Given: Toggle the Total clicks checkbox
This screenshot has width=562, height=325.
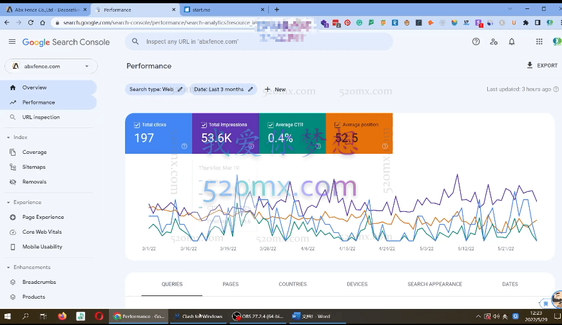Looking at the screenshot, I should click(x=137, y=125).
